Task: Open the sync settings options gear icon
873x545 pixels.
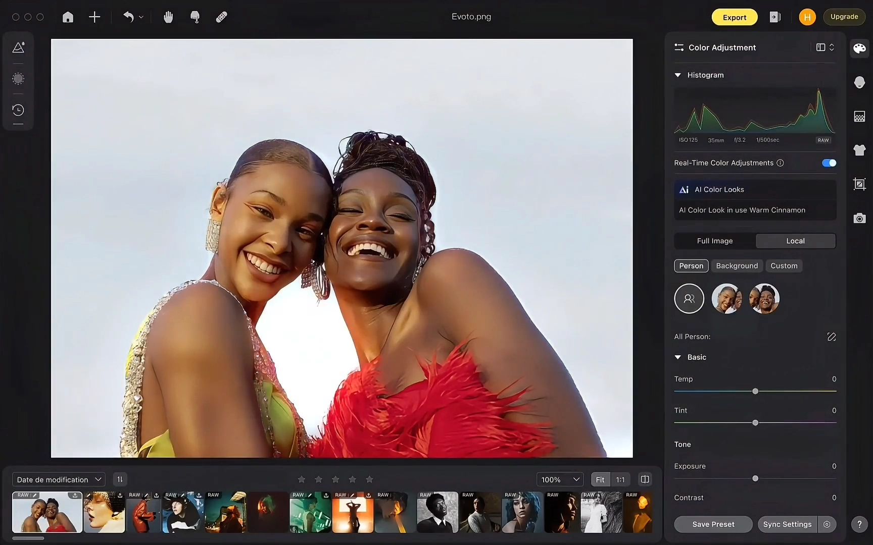Action: 827,524
